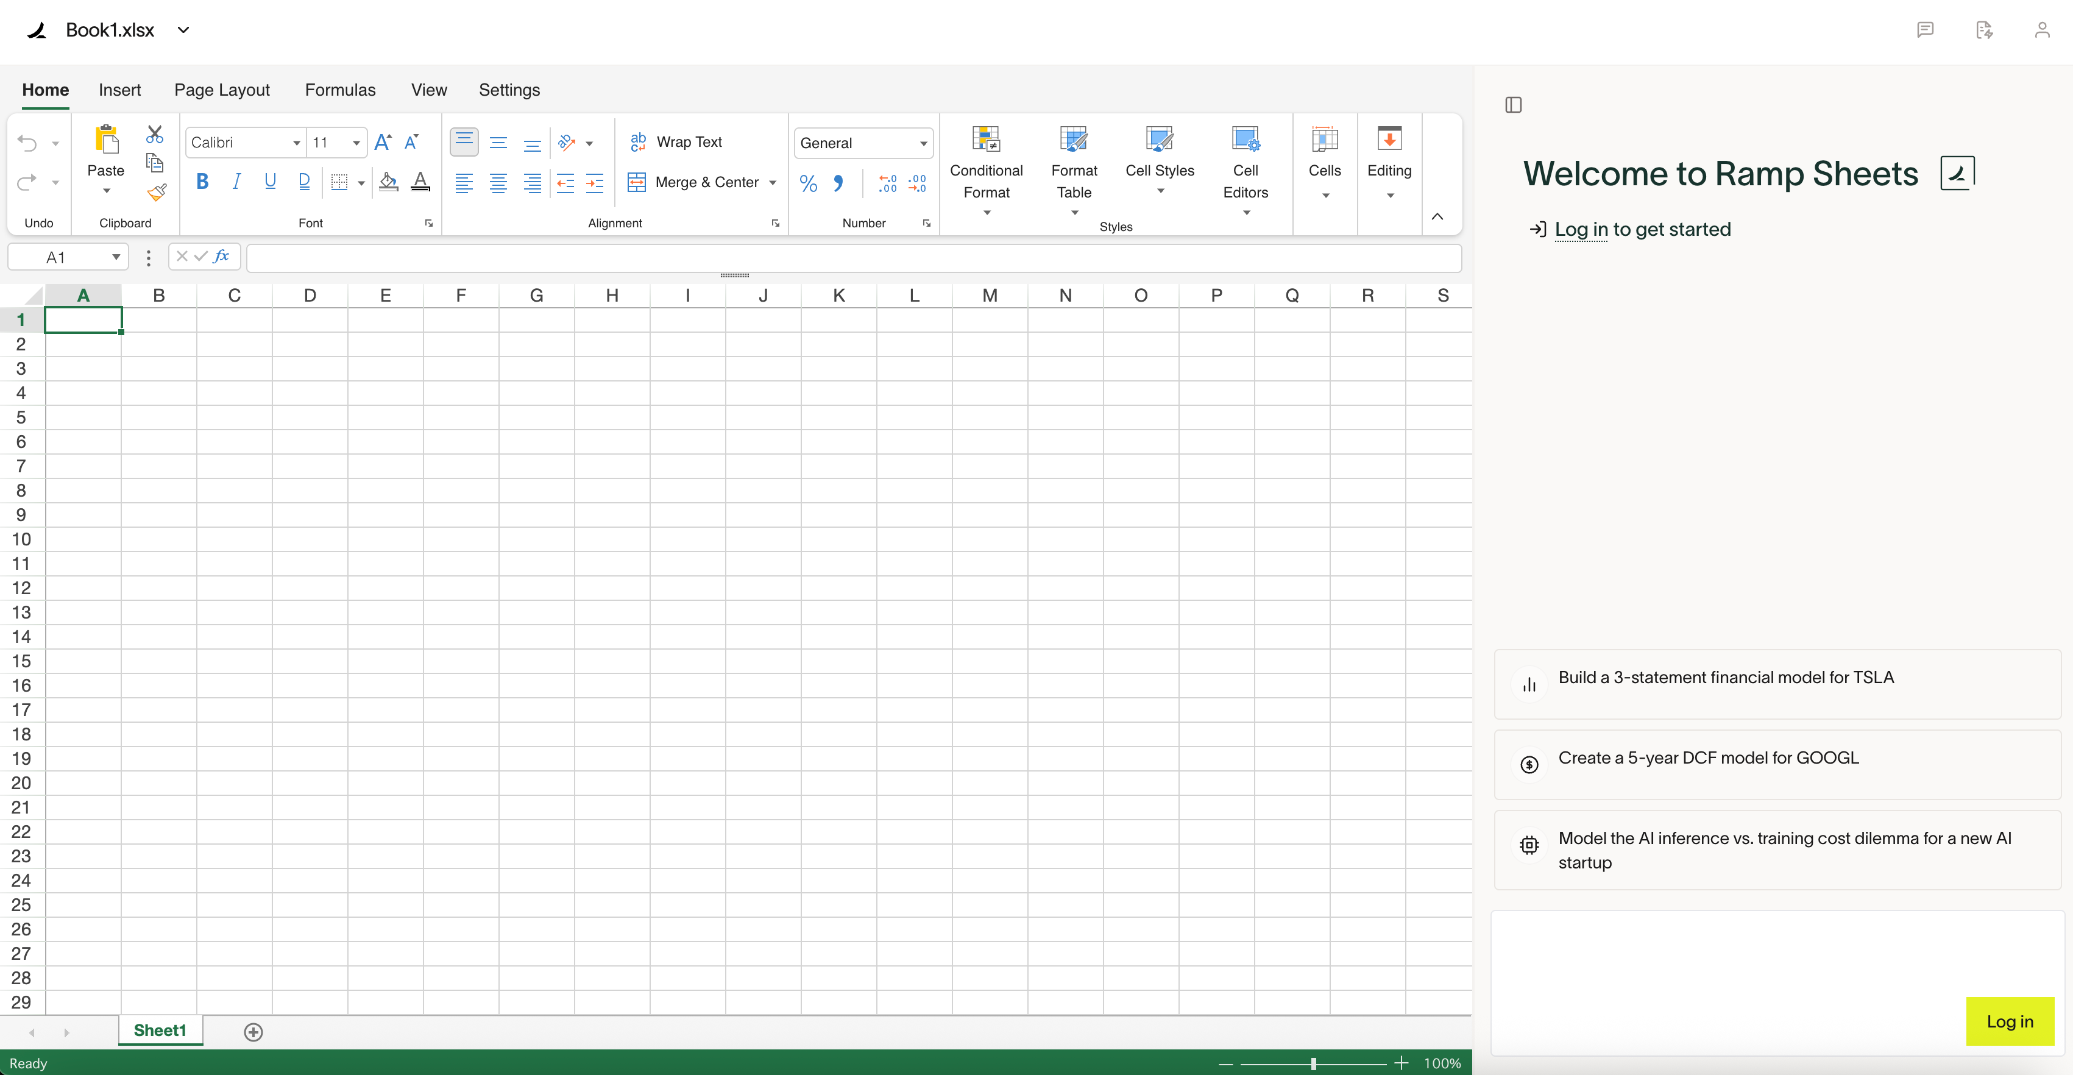
Task: Add a new sheet with plus icon
Action: [253, 1032]
